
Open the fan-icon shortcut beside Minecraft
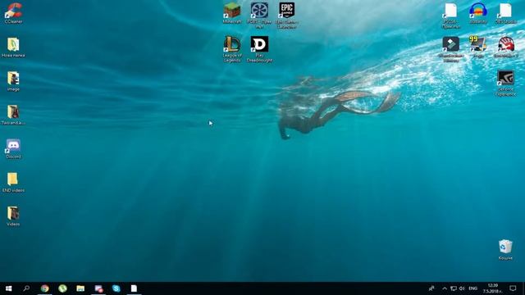(x=259, y=15)
